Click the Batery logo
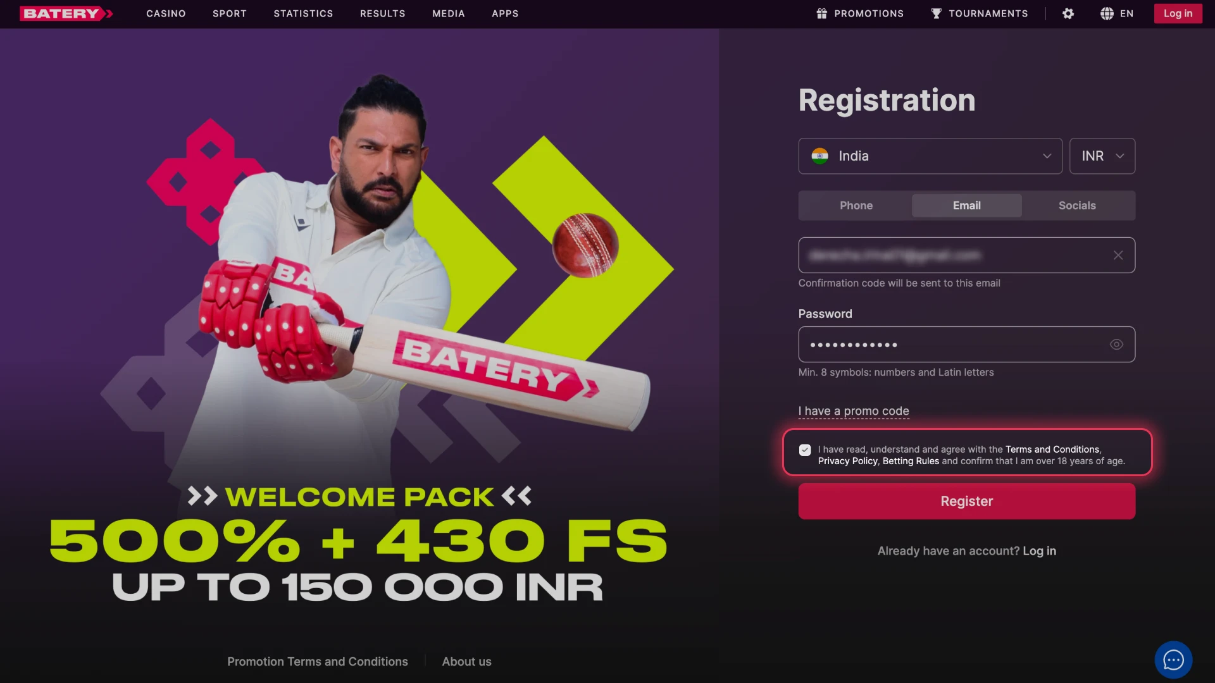The image size is (1215, 683). [x=66, y=13]
